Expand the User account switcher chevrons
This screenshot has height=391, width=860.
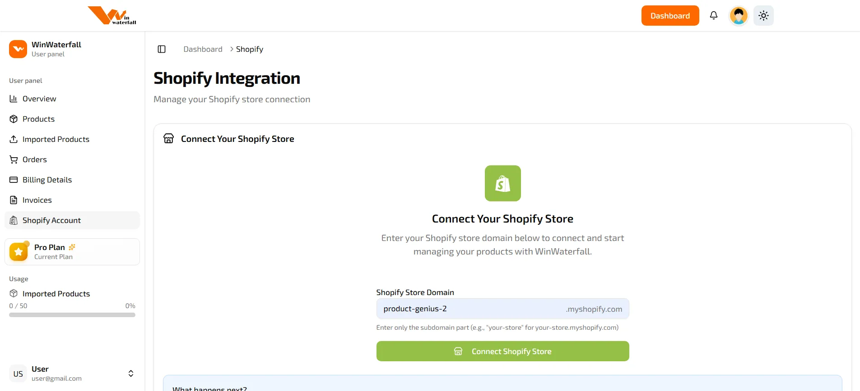[131, 373]
